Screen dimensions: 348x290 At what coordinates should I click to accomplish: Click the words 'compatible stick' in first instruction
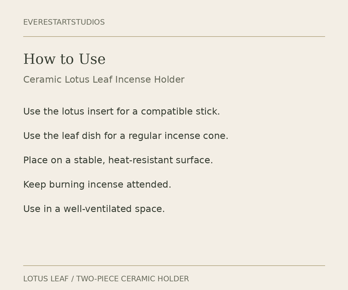coord(180,112)
